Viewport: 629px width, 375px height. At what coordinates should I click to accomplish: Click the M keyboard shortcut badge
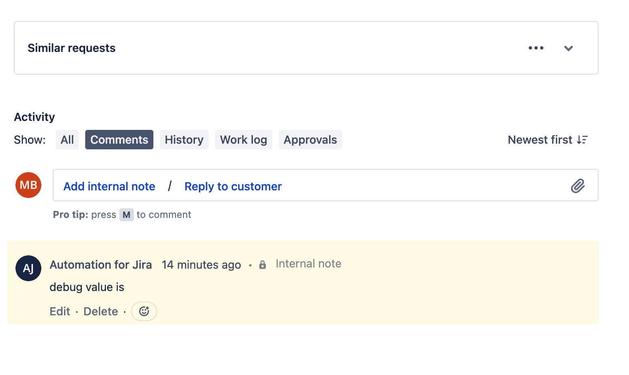tap(126, 215)
